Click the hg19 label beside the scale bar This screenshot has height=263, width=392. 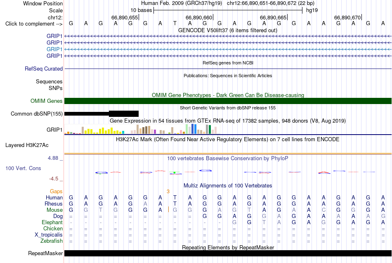[x=312, y=10]
